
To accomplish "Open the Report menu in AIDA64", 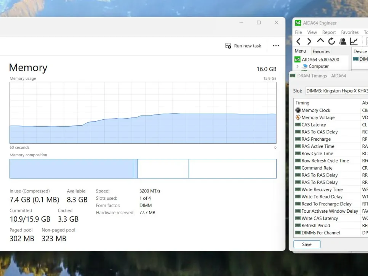I will tap(329, 32).
